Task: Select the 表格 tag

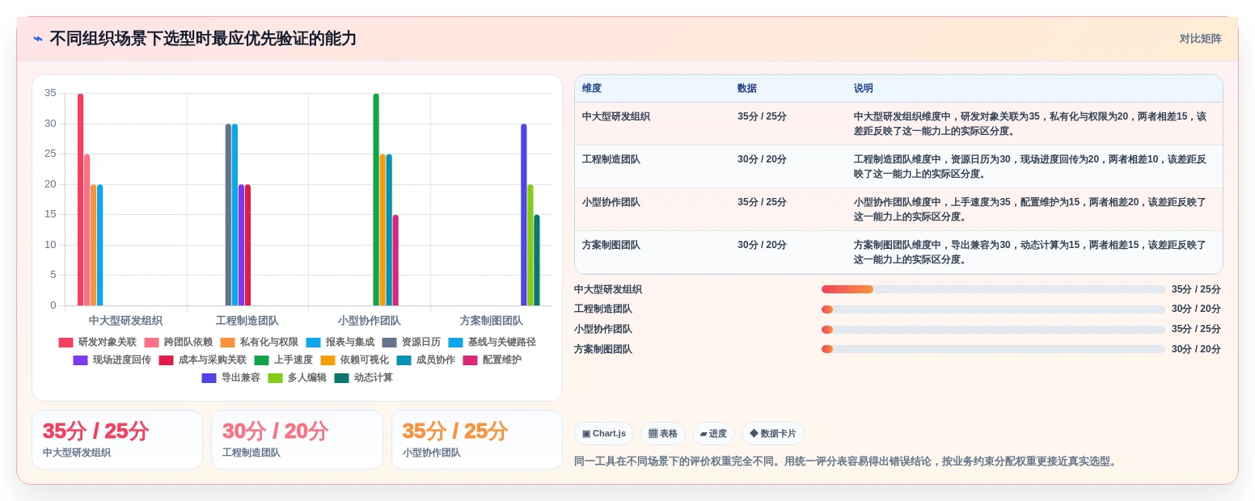Action: click(663, 434)
